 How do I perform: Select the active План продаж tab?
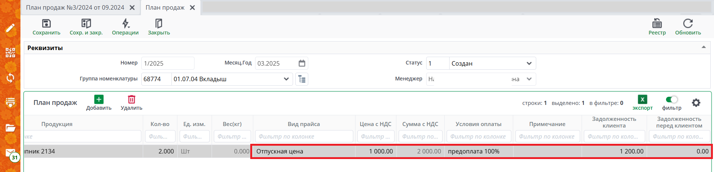coord(165,7)
